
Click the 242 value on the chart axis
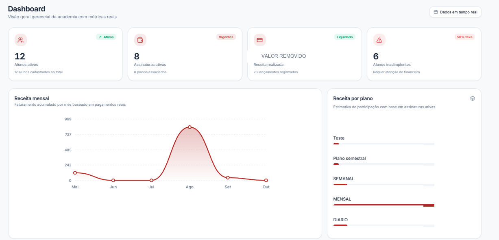[68, 165]
